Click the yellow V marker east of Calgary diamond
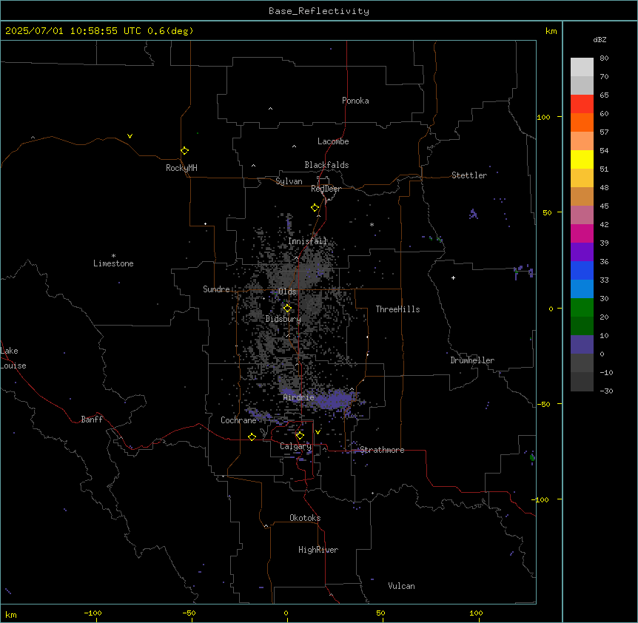638x623 pixels. pyautogui.click(x=318, y=432)
